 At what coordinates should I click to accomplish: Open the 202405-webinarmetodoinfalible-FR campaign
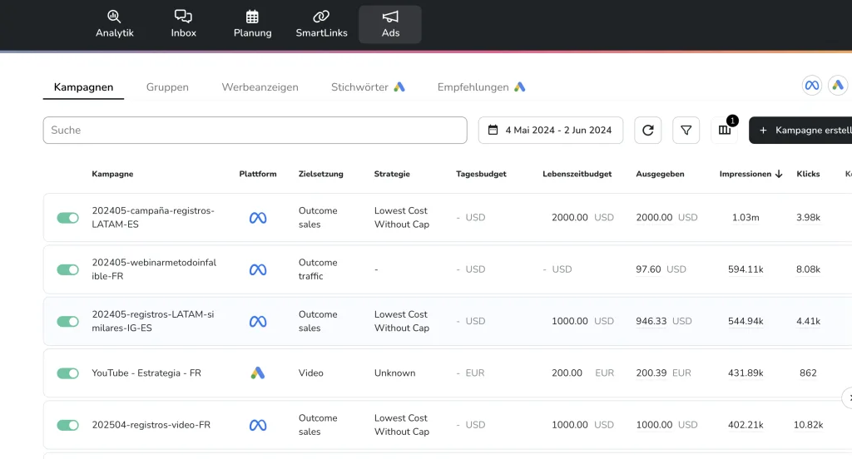(154, 269)
